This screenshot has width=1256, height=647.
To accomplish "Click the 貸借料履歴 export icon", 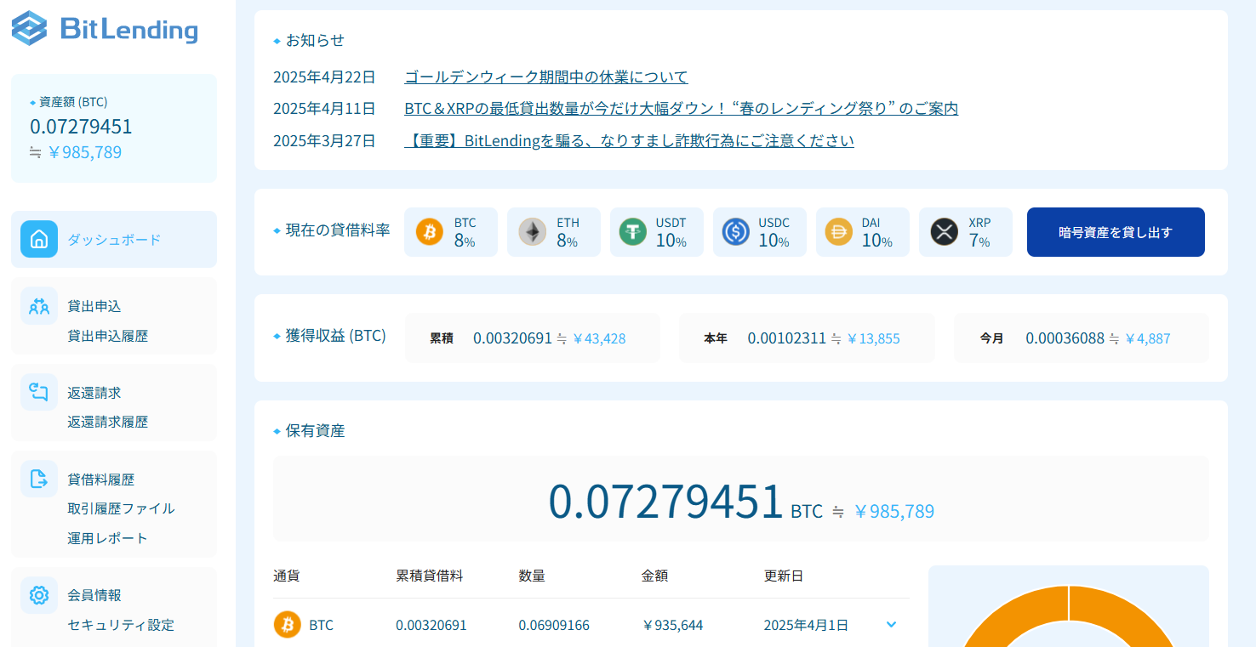I will (38, 479).
